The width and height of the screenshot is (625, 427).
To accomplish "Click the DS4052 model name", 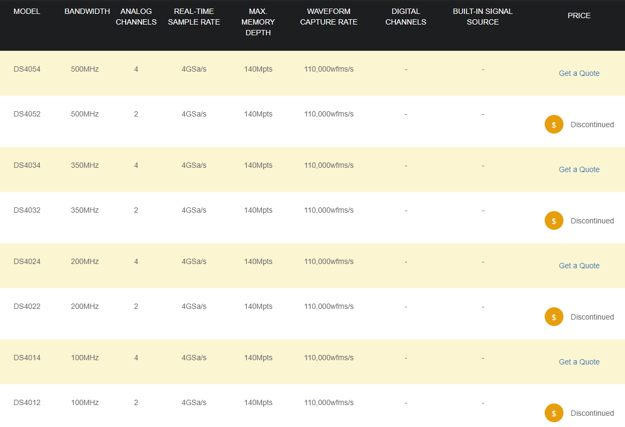I will 27,114.
